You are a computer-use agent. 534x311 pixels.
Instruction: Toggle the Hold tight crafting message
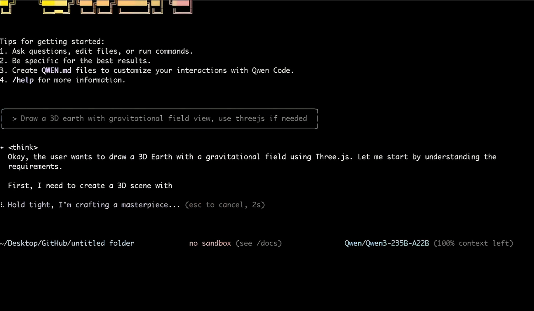pos(94,205)
